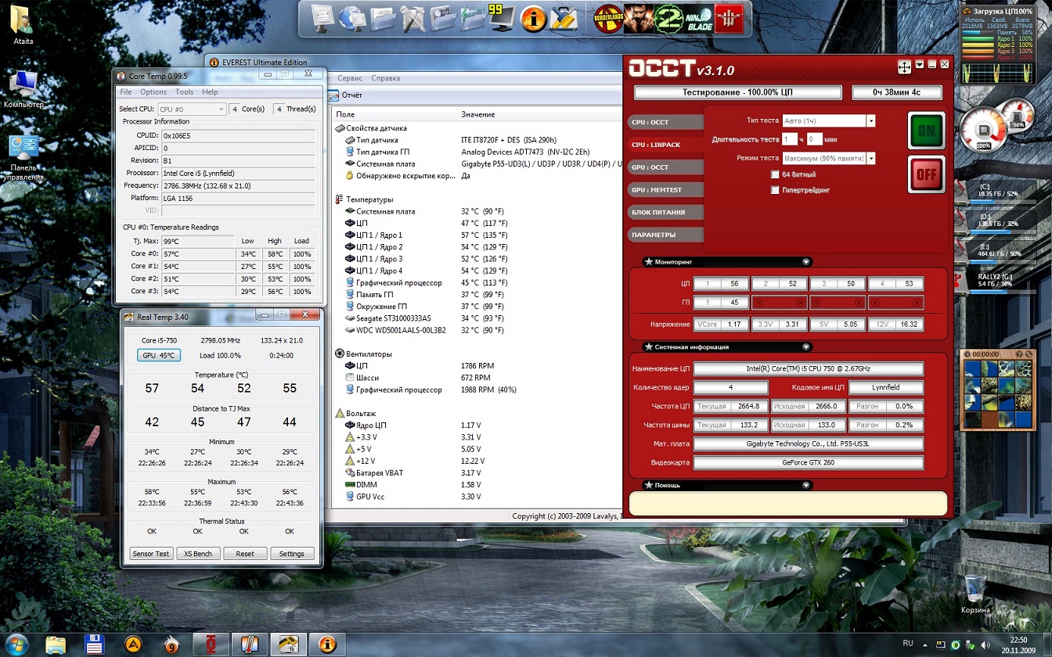Image resolution: width=1052 pixels, height=657 pixels.
Task: Switch to Real Temp taskbar button
Action: (289, 644)
